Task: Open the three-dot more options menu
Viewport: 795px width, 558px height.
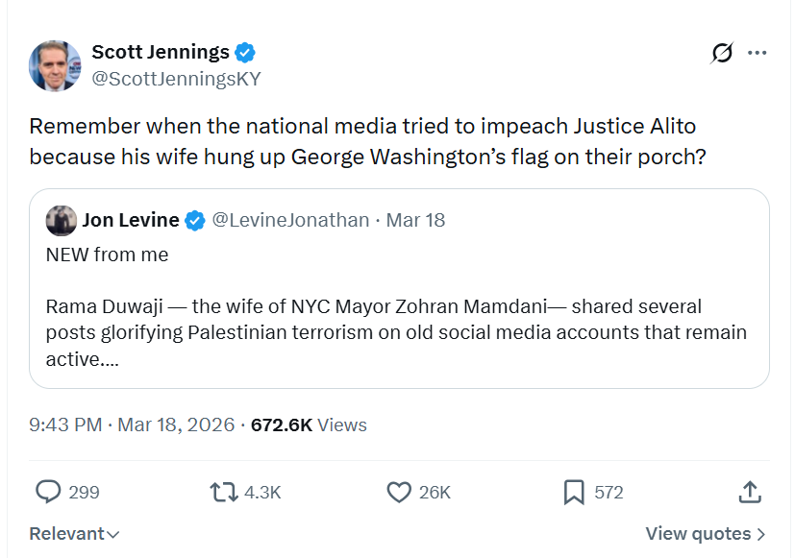Action: pos(758,53)
